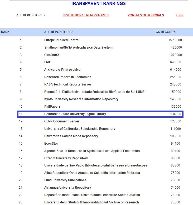Click the 111000 records value
The width and height of the screenshot is (193, 205).
pos(176,129)
